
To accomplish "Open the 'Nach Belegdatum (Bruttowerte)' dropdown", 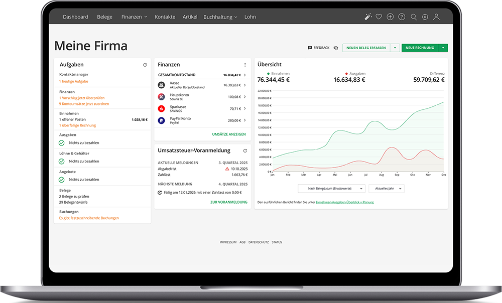I will point(331,189).
